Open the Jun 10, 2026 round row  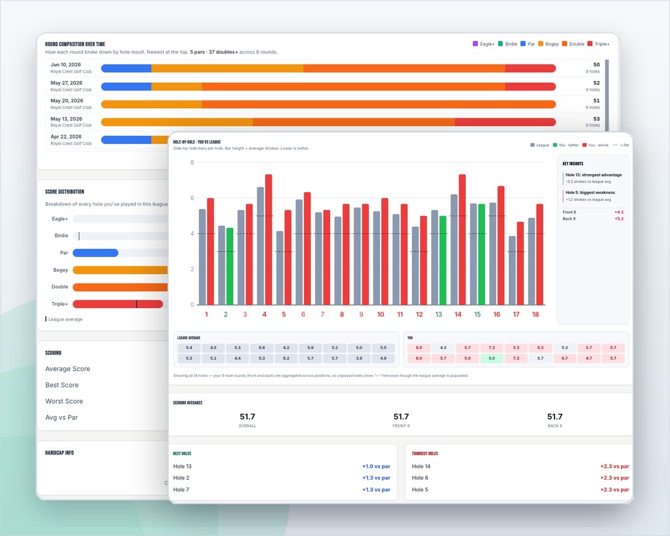tap(325, 68)
